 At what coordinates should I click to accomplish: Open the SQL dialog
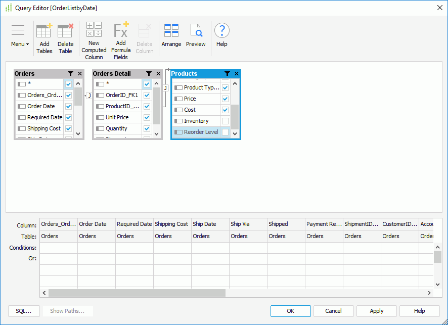tap(24, 311)
